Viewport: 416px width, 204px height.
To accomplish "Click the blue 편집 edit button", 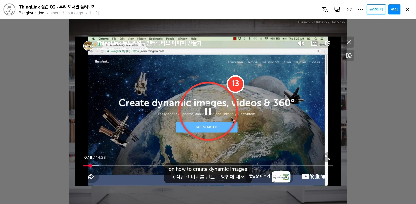I will click(394, 9).
